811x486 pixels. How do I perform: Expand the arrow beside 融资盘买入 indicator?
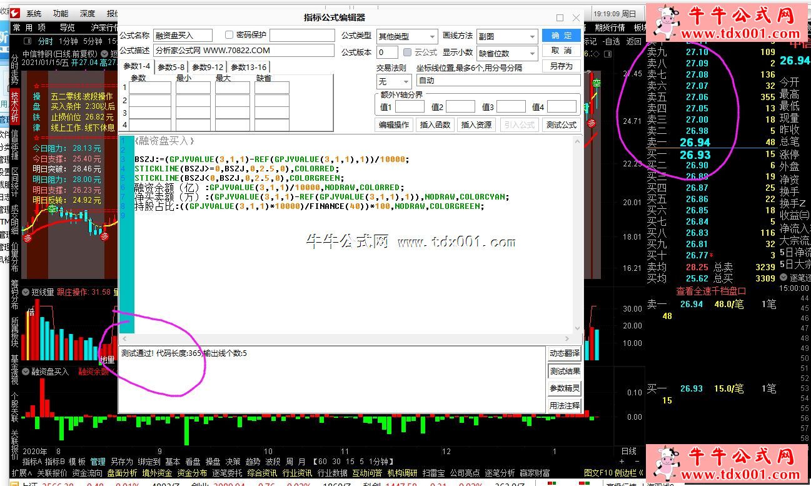[x=26, y=372]
